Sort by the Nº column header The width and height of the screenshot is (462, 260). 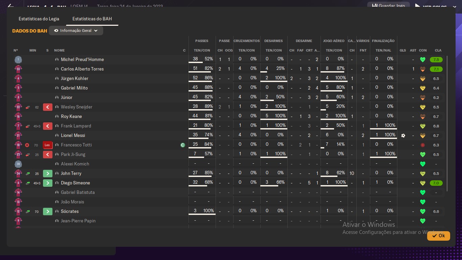point(16,51)
